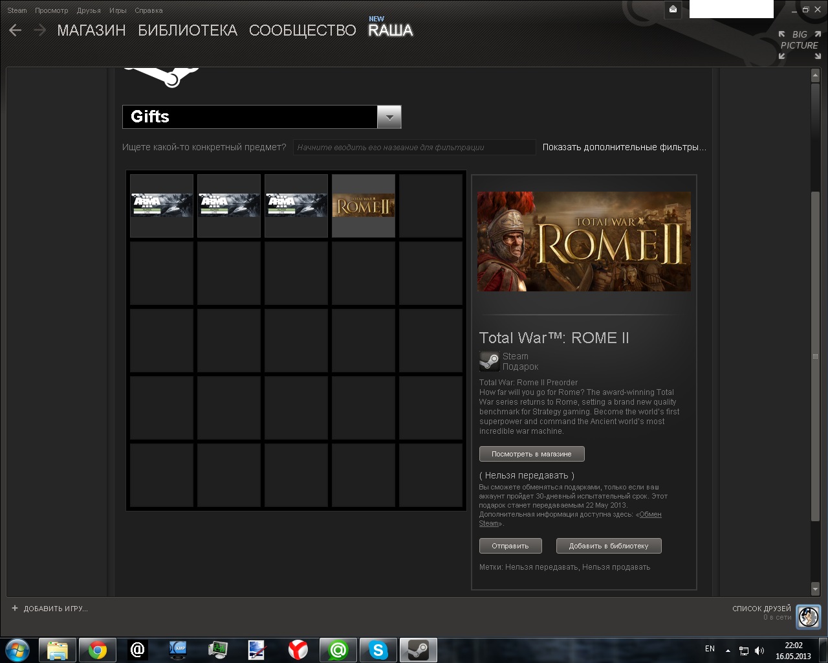Open the green monitor graph taskbar icon
Image resolution: width=828 pixels, height=663 pixels.
pos(218,649)
